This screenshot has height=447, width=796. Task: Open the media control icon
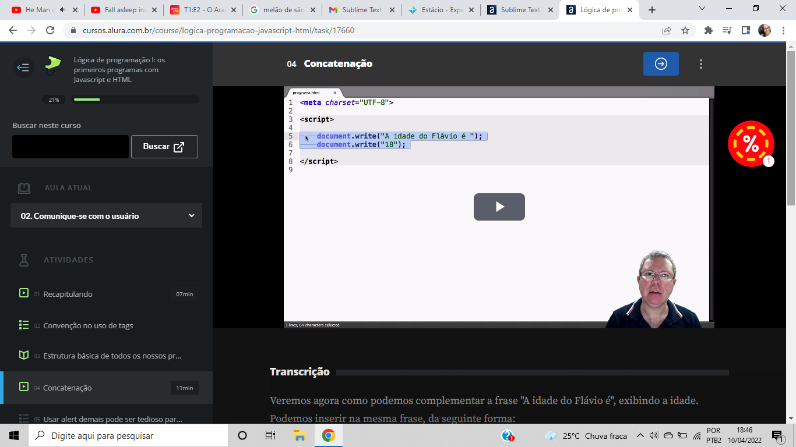(727, 30)
